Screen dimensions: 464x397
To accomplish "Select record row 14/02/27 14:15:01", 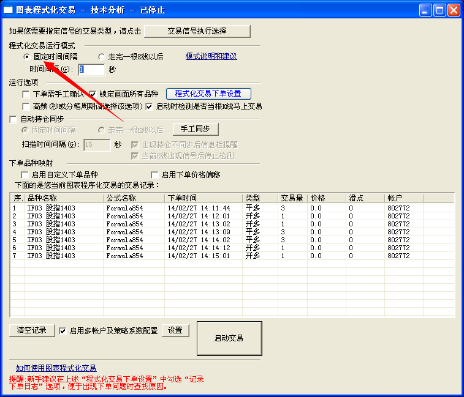I will (232, 256).
